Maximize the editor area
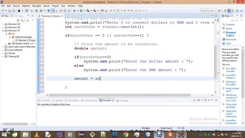The image size is (245, 138). tap(216, 16)
